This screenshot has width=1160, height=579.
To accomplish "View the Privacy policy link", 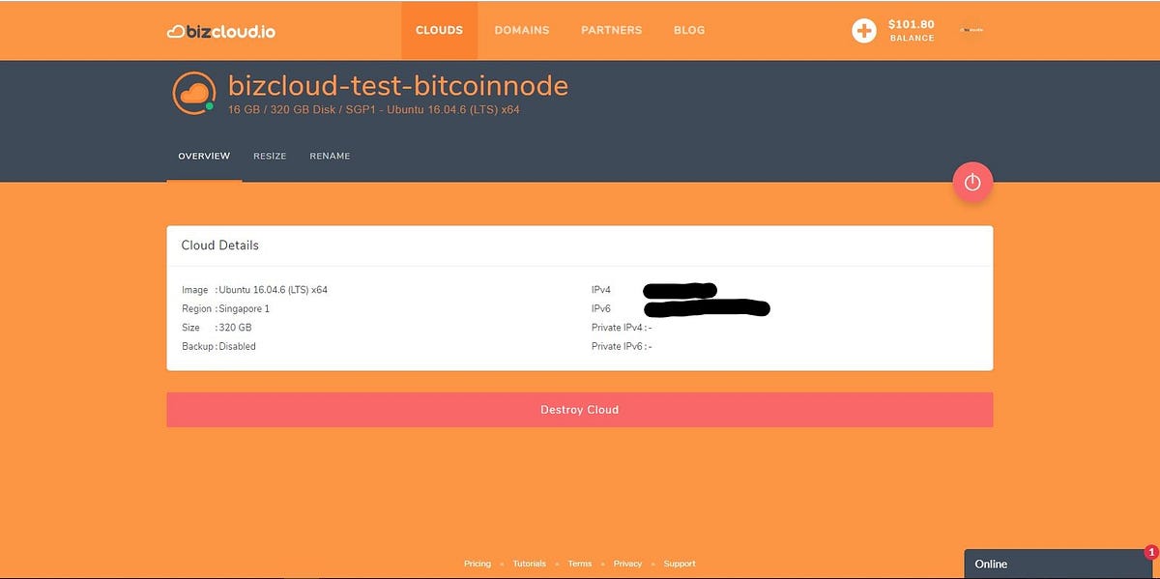I will 627,564.
